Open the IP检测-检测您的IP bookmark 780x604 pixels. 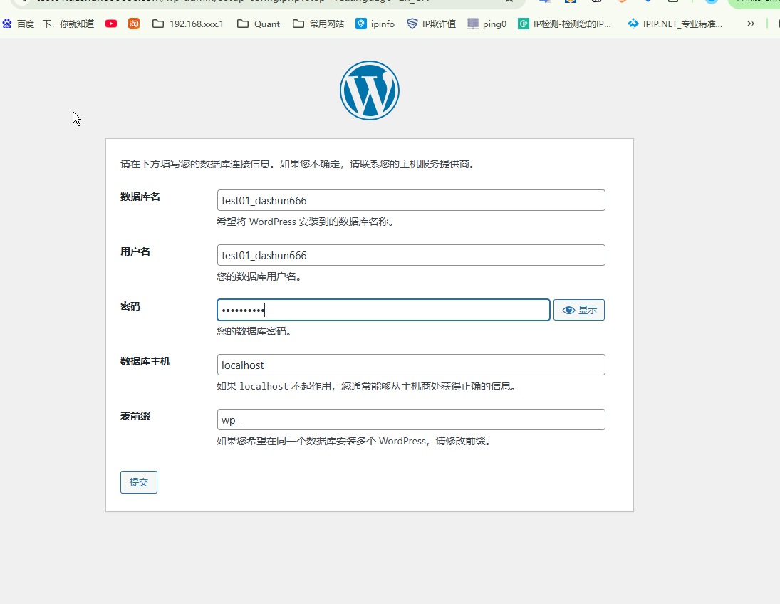(565, 24)
